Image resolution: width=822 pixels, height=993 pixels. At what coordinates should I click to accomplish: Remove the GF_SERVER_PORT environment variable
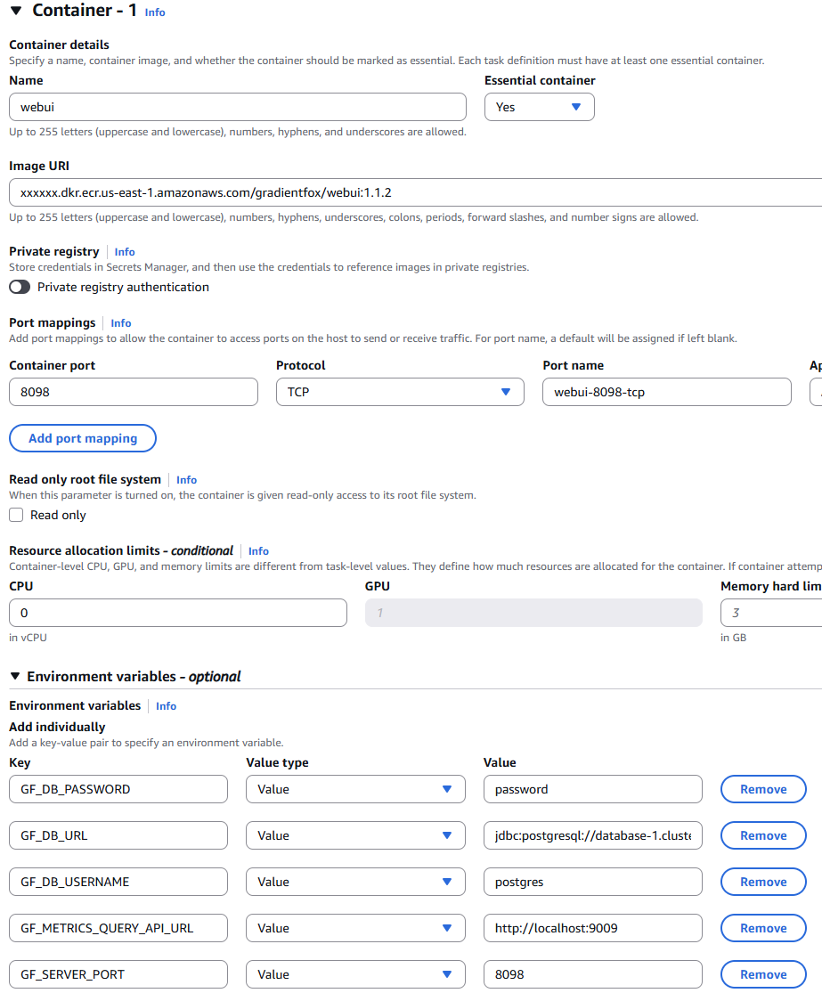pos(763,974)
